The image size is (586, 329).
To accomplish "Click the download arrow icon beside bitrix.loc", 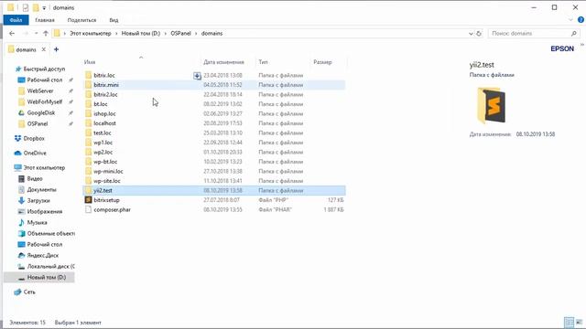I will click(x=197, y=76).
